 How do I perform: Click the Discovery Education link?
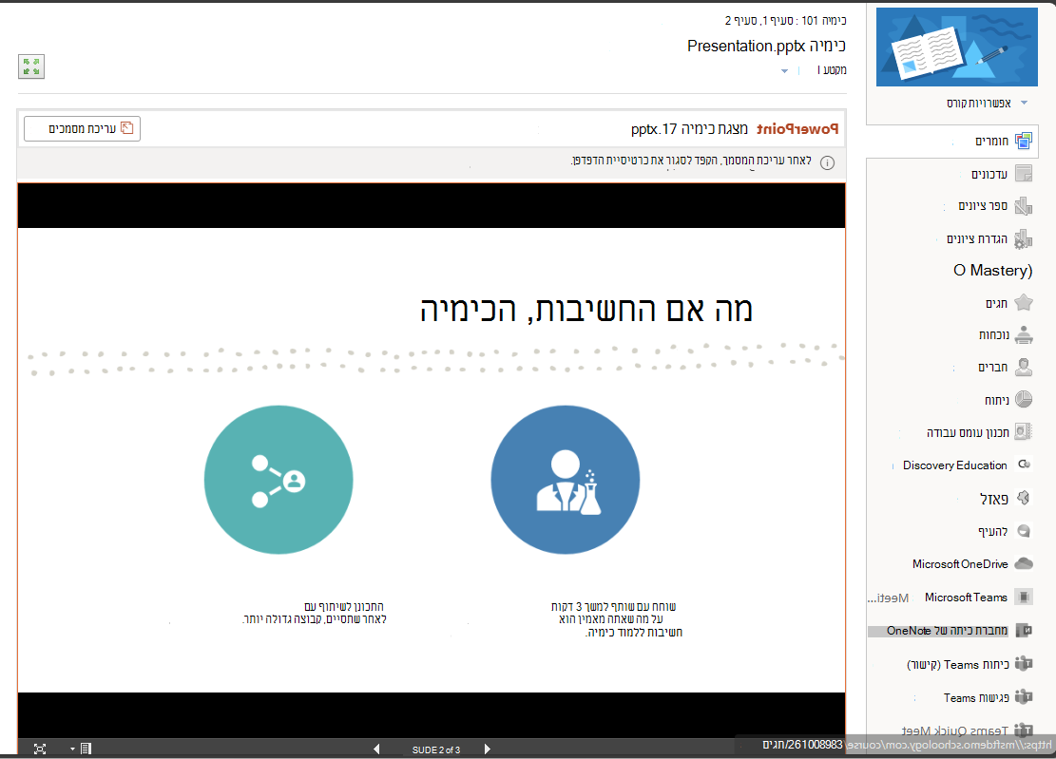pyautogui.click(x=955, y=465)
